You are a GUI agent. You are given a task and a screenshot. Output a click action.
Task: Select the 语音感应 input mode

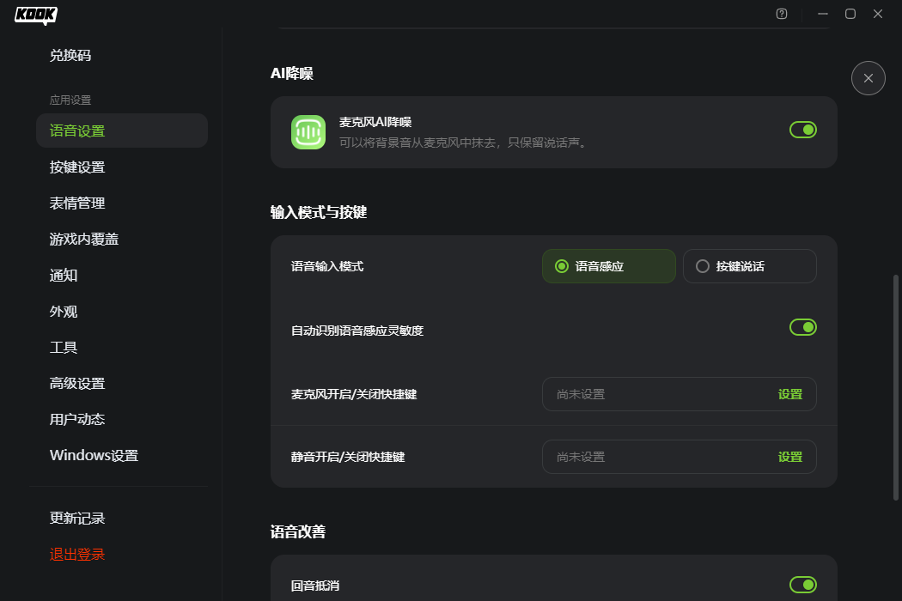(x=608, y=266)
